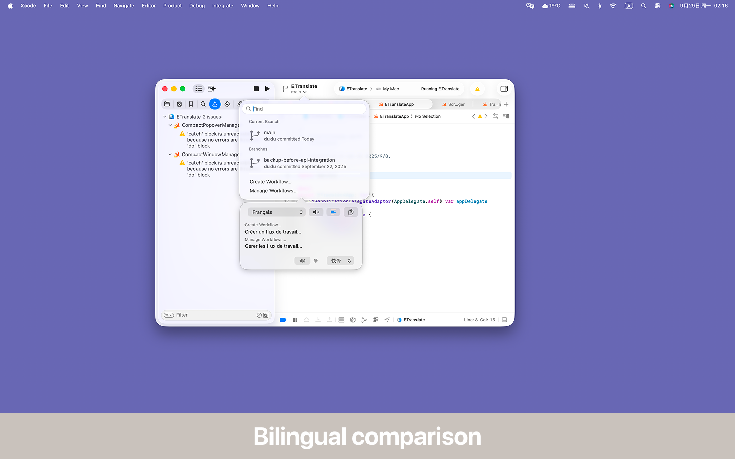This screenshot has height=459, width=735.
Task: Click the Step Out debug icon
Action: 329,320
